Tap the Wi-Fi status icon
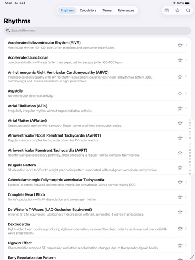The width and height of the screenshot is (195, 260). click(174, 3)
